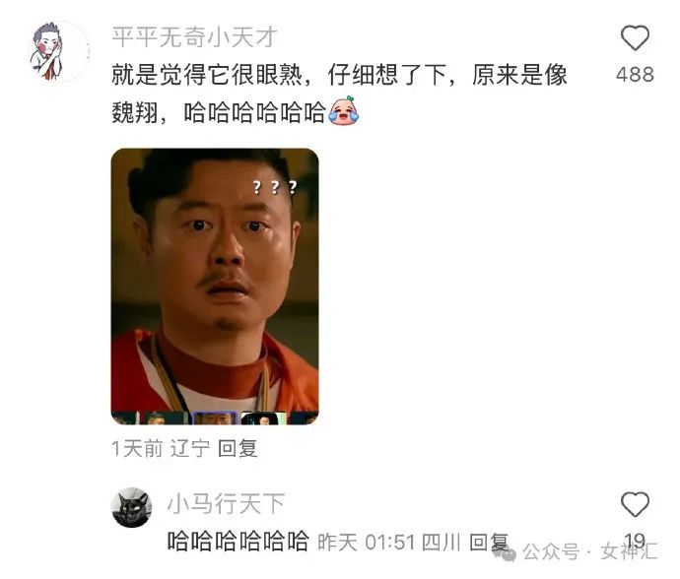Click the 辽宁 location label
Screen dimensions: 680x579
pyautogui.click(x=190, y=448)
